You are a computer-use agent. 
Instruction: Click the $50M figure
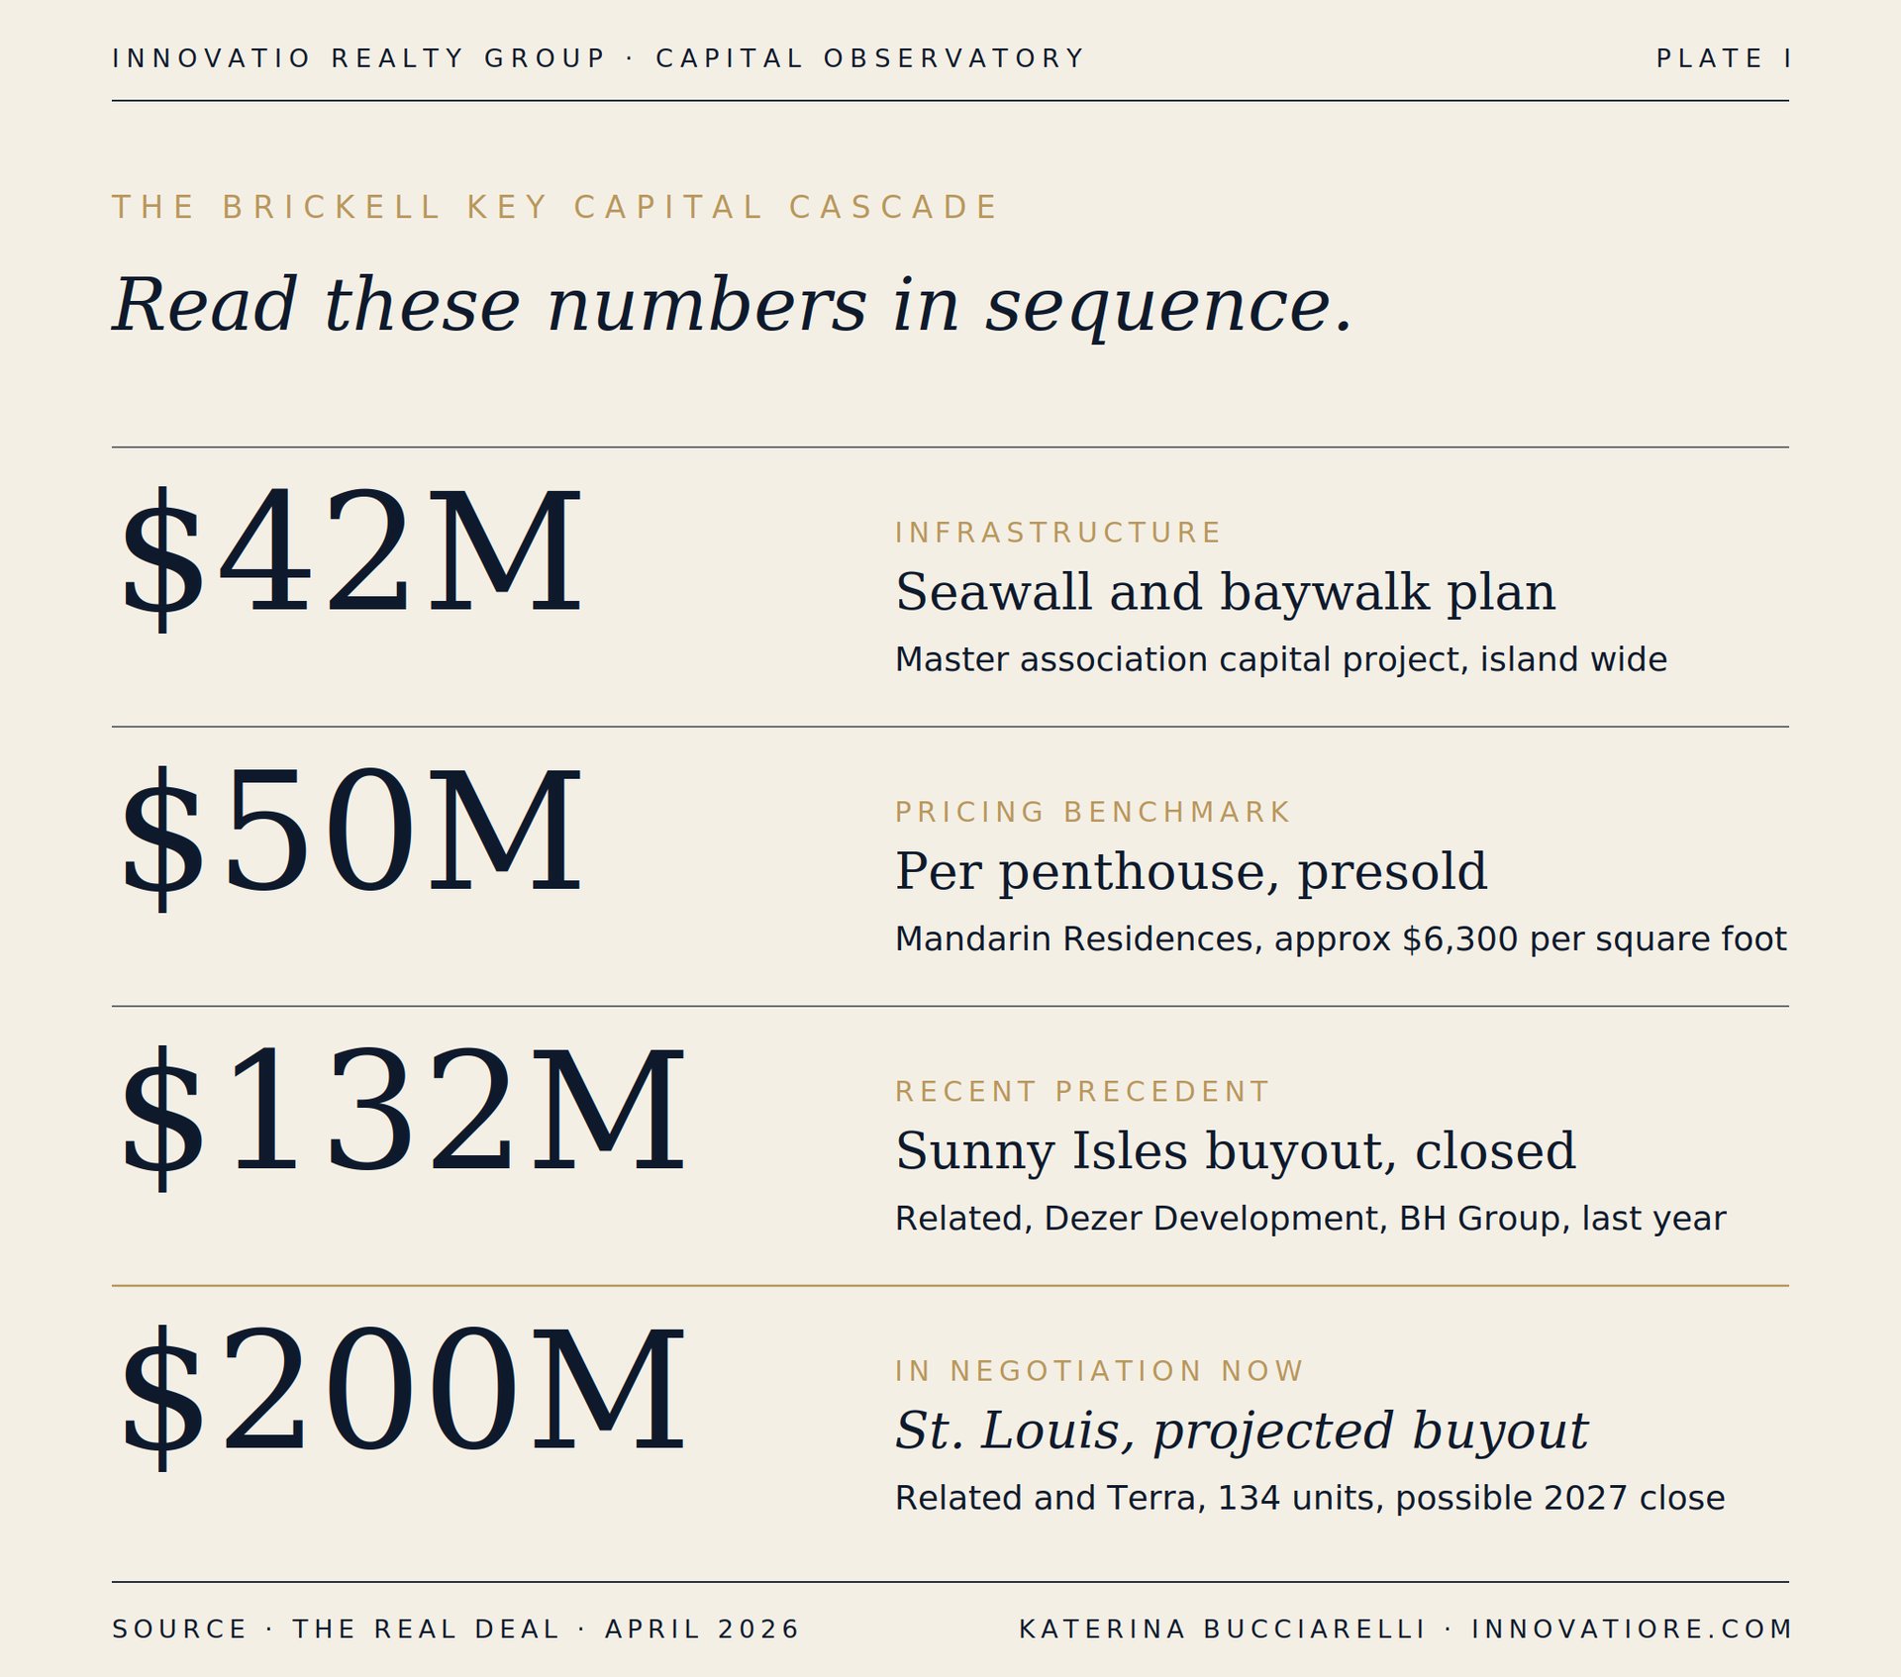tap(351, 836)
